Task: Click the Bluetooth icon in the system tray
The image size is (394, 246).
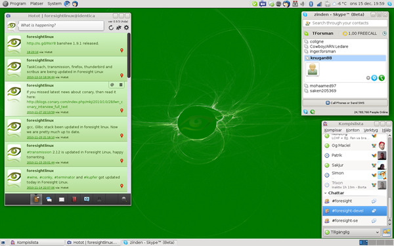Action: (x=311, y=4)
